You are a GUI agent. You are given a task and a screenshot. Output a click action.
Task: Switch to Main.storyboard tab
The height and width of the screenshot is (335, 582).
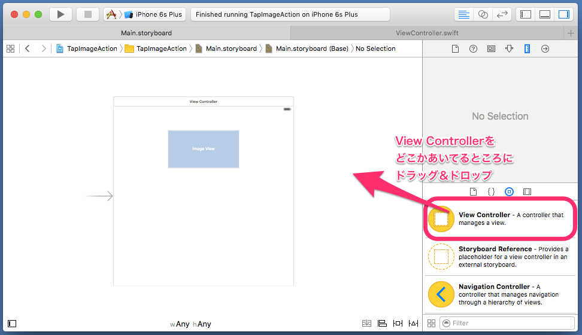[147, 33]
